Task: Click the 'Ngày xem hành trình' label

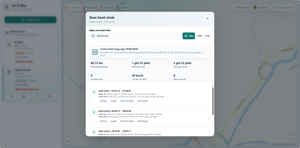Action: [100, 30]
